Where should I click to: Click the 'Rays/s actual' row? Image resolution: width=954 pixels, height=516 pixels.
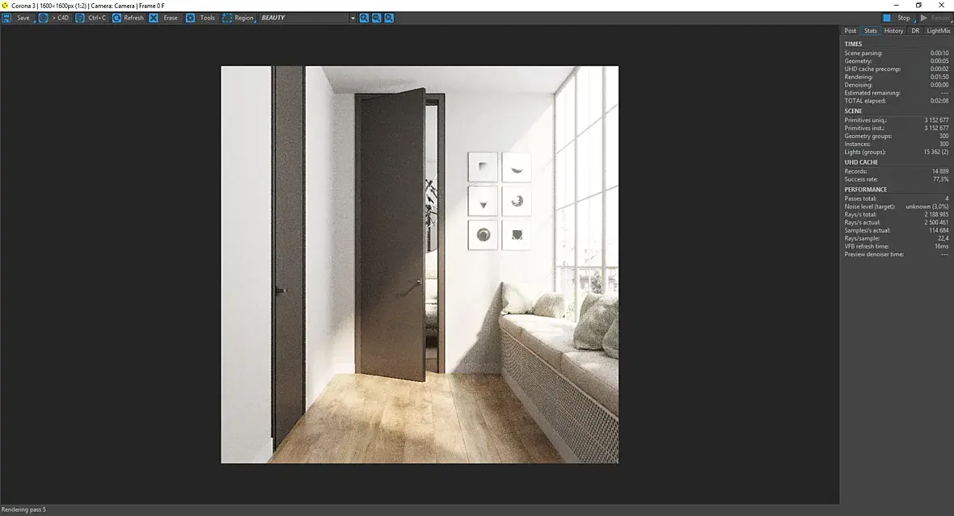tap(897, 222)
